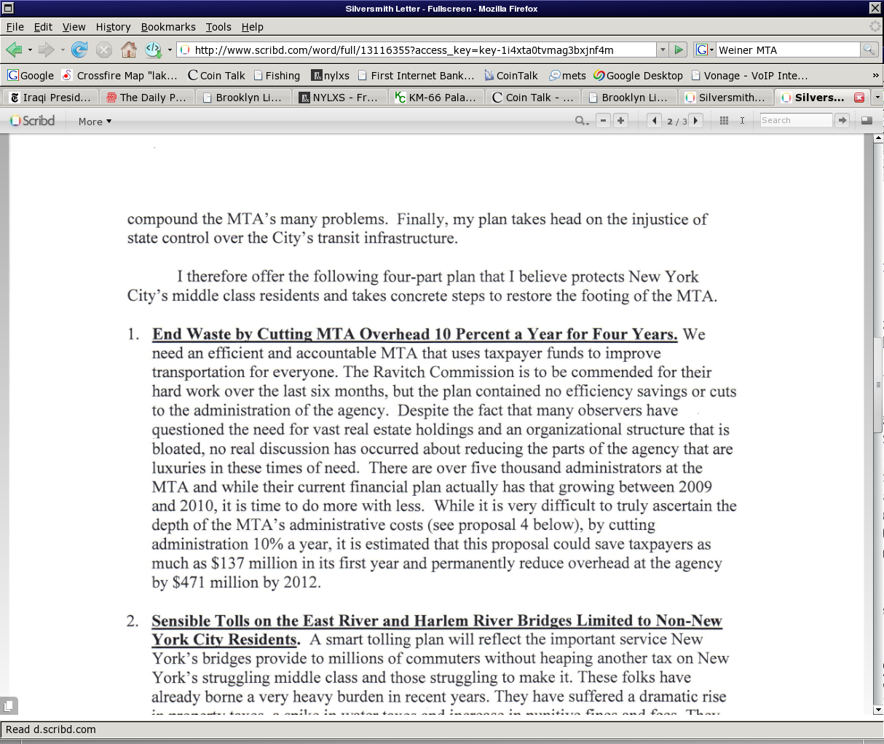Screen dimensions: 884x744
Task: Open the File menu
Action: [x=15, y=27]
